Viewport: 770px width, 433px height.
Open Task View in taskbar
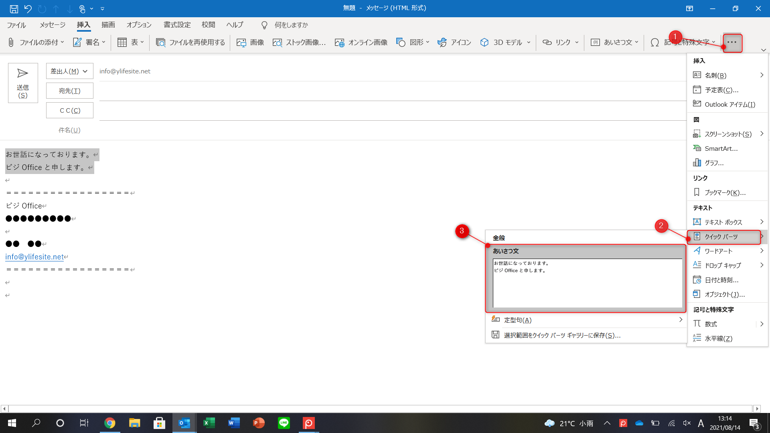(84, 423)
